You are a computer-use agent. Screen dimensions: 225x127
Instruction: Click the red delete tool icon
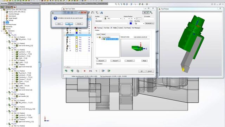84,71
